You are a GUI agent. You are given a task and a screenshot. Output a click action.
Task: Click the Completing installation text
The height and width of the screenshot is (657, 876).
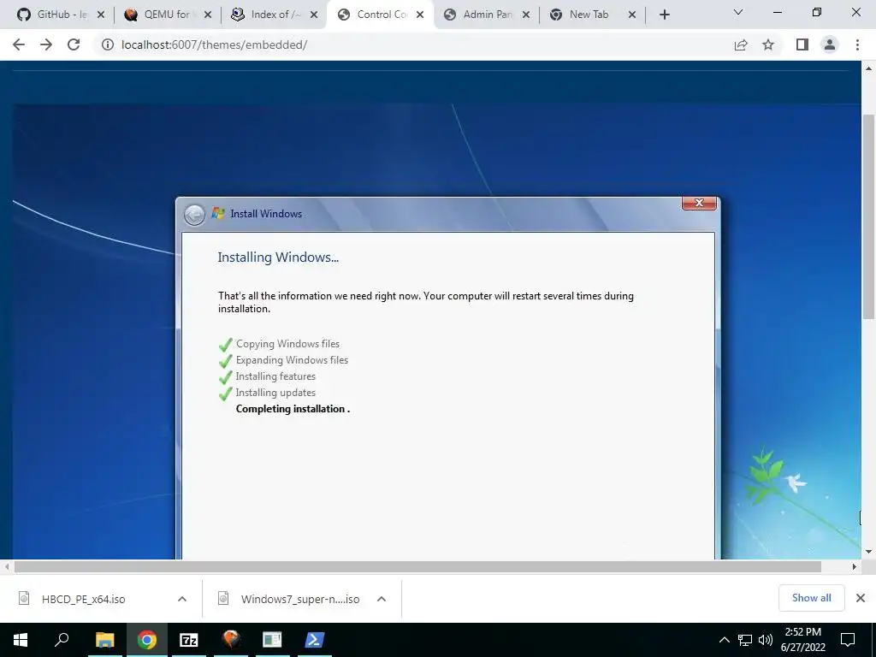coord(293,409)
